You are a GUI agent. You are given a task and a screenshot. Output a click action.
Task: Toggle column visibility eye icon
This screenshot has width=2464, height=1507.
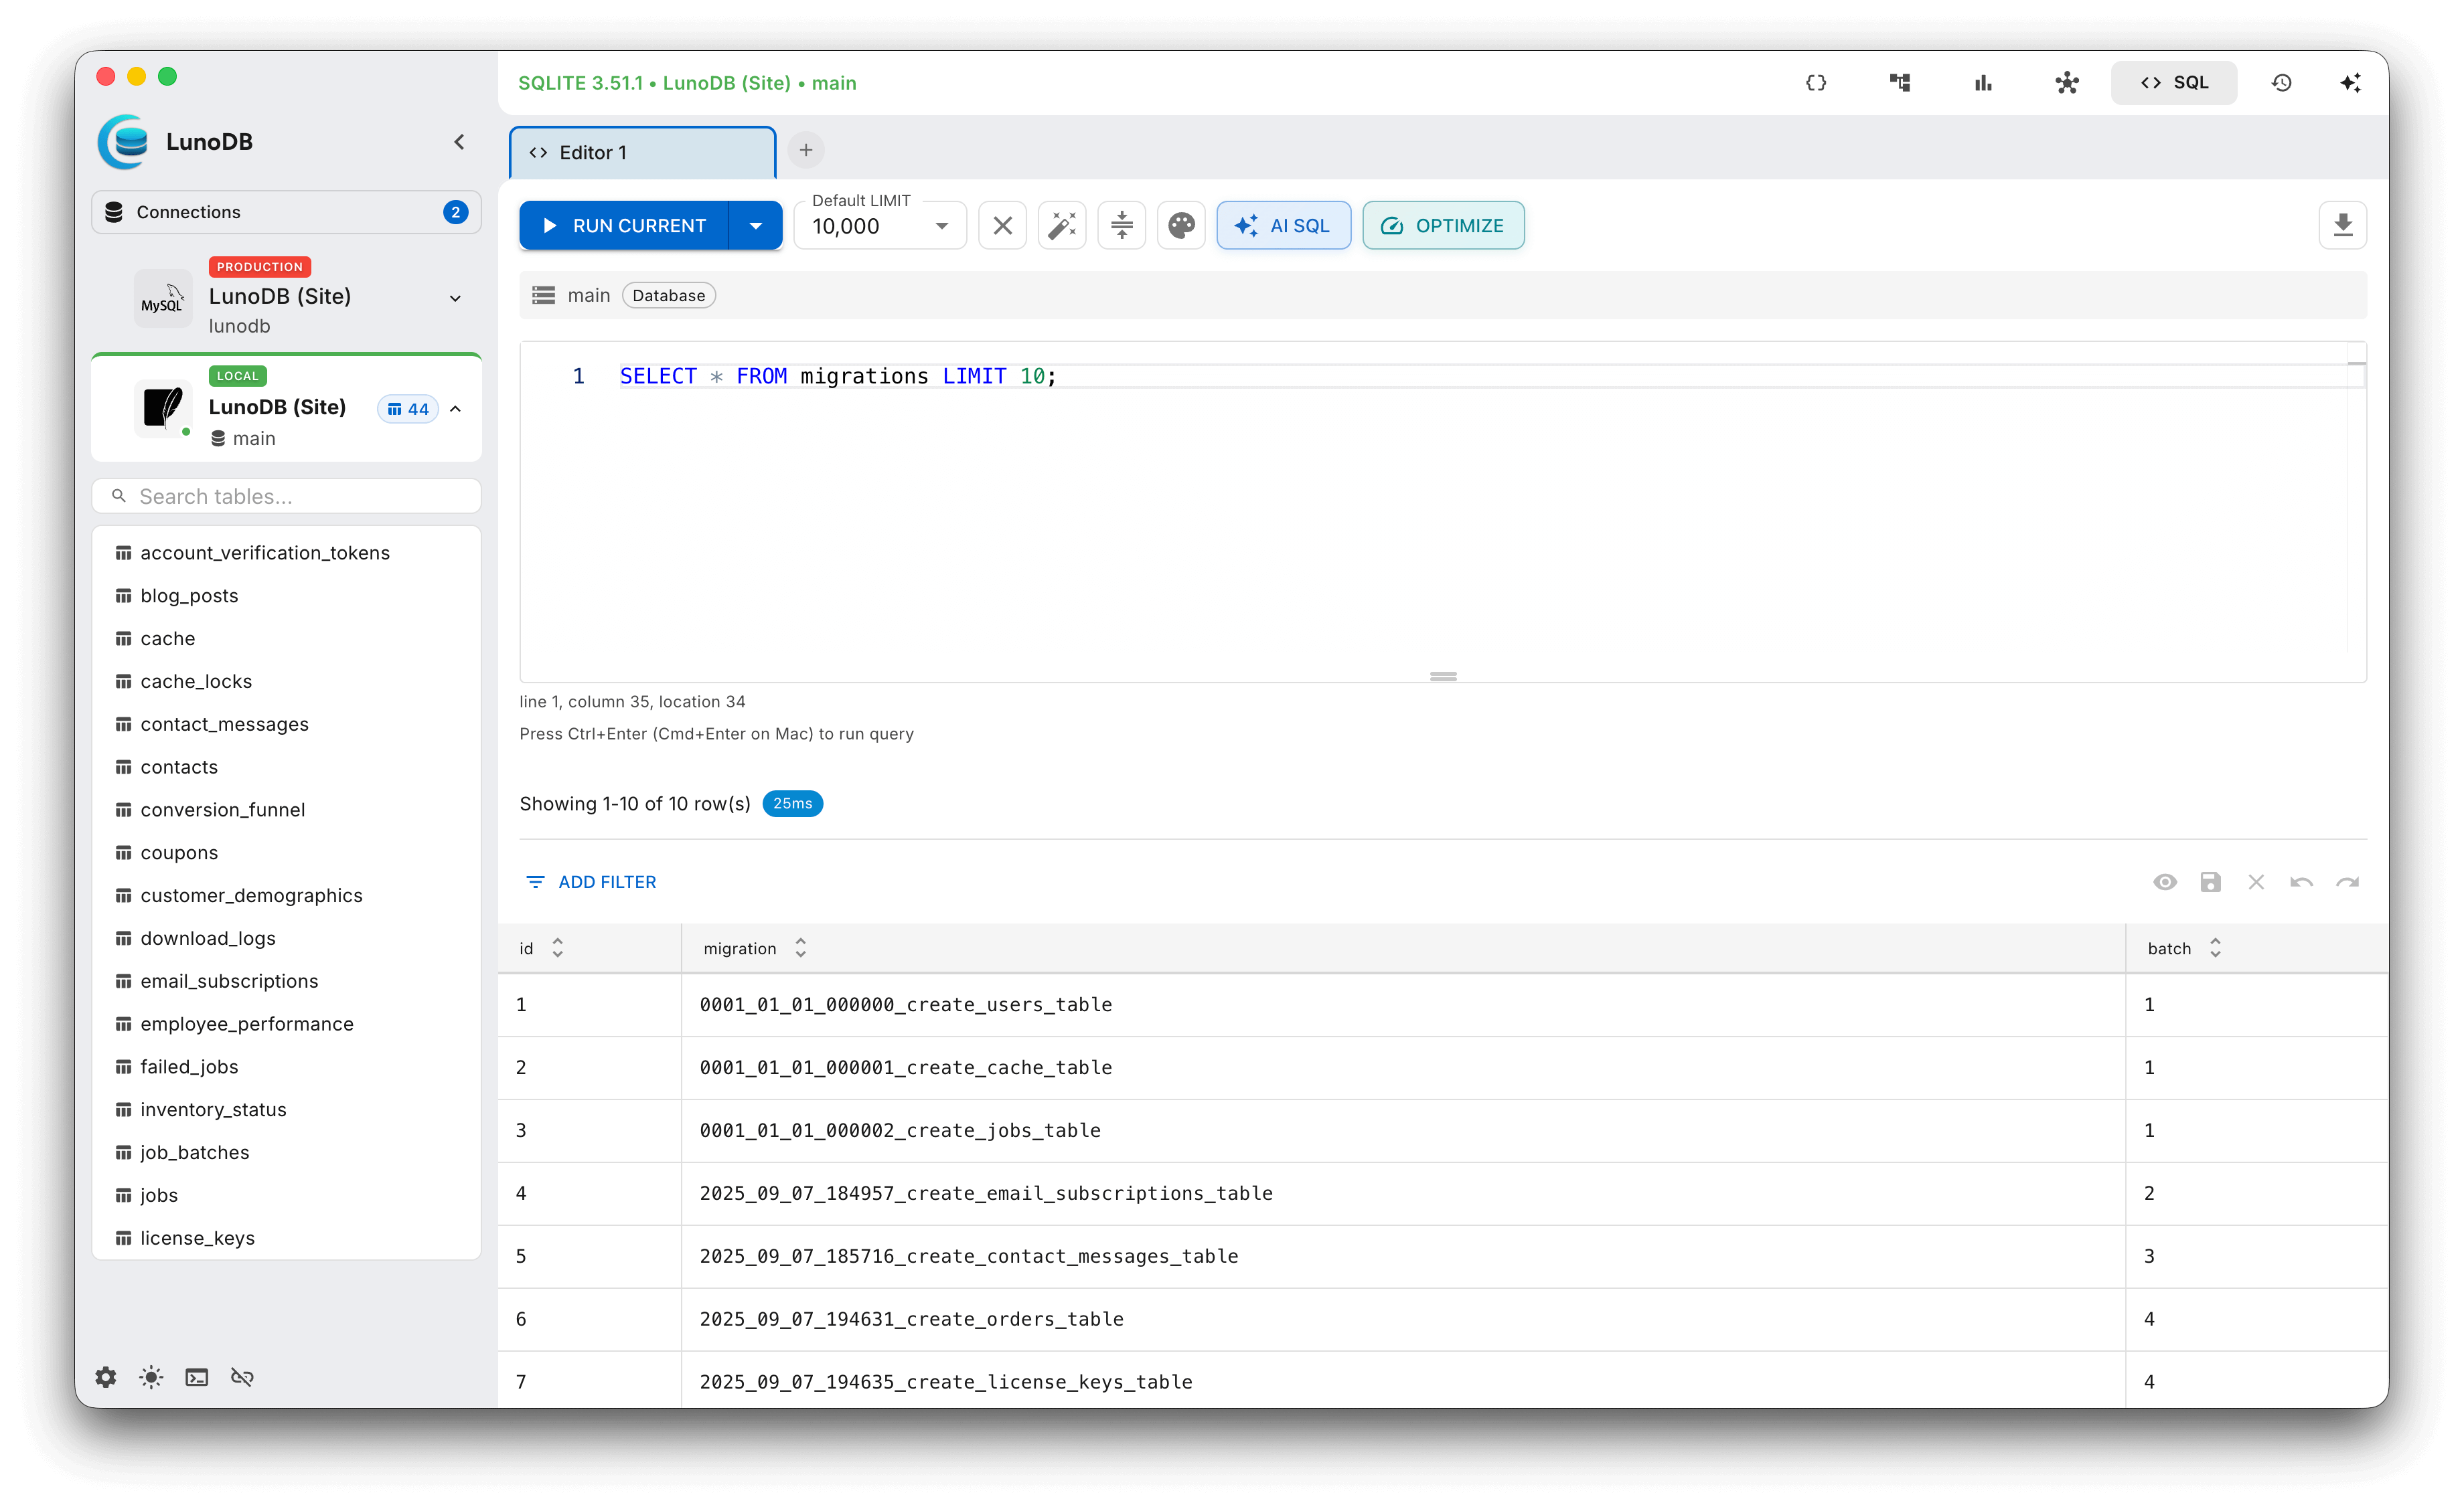2165,883
